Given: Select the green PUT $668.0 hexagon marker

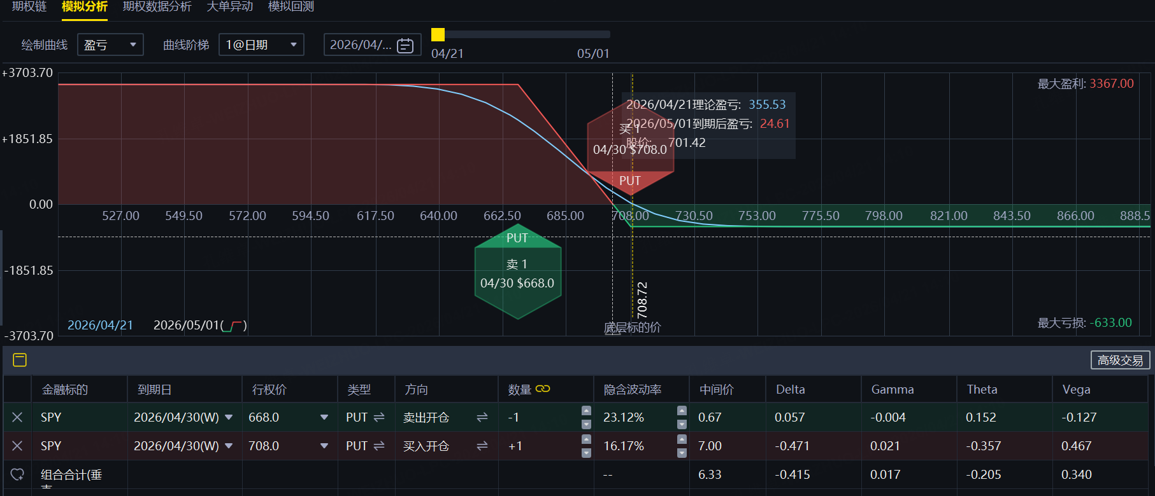Looking at the screenshot, I should (518, 272).
